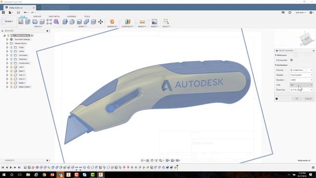Toggle visibility bulb of Joints folder
The image size is (316, 178).
(x=11, y=51)
